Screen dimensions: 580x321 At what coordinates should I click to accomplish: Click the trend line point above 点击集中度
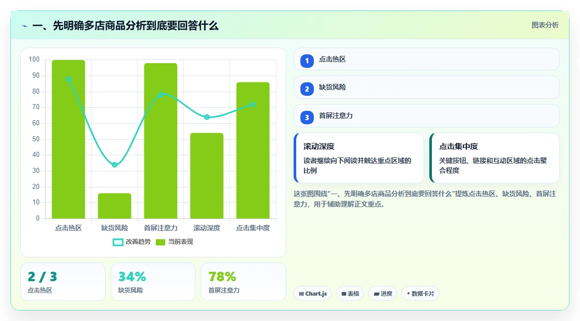[253, 104]
